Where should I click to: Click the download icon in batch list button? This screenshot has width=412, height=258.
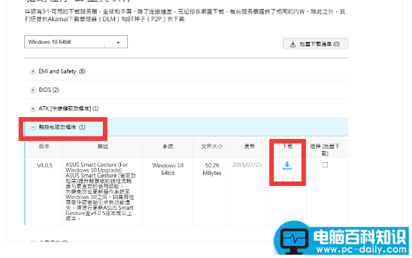(x=292, y=44)
